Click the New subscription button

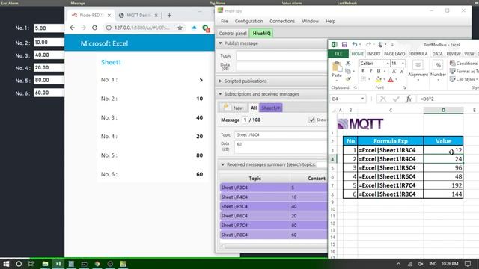click(234, 108)
